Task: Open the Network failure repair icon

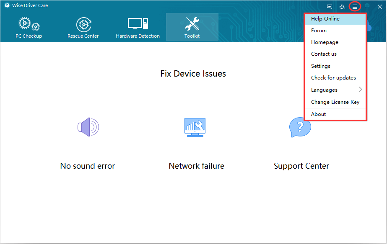Action: pos(195,127)
